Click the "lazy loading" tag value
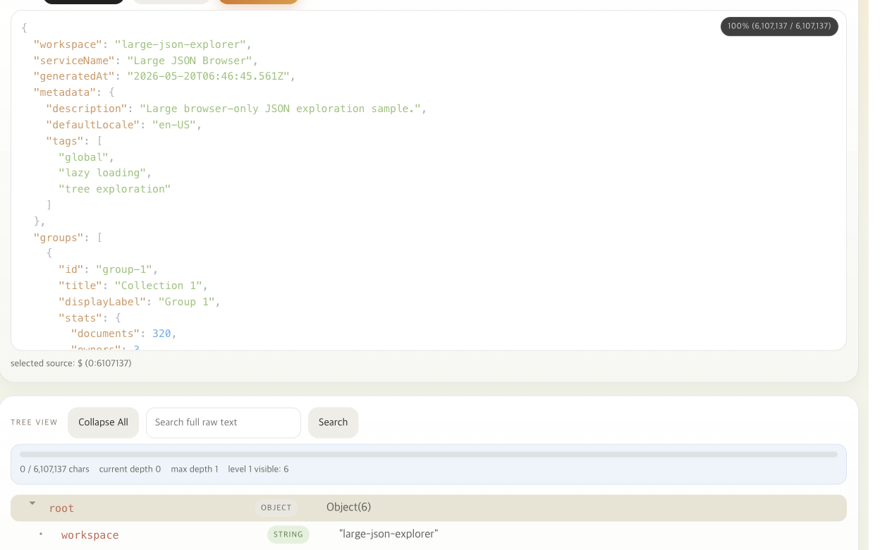This screenshot has height=550, width=880. pyautogui.click(x=102, y=173)
